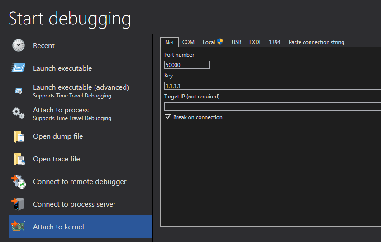The width and height of the screenshot is (381, 242).
Task: Select Attach to kernel
Action: (80, 227)
